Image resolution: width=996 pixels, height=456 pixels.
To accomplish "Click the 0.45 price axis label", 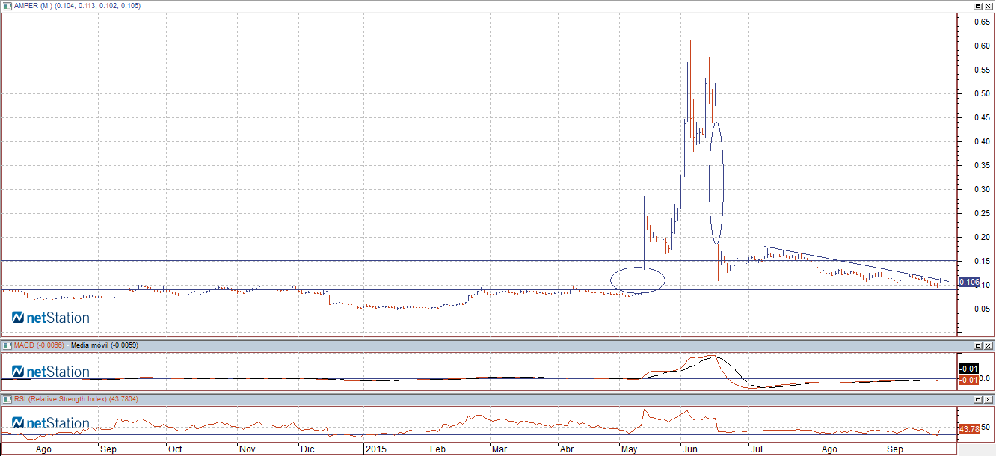I will tap(982, 117).
